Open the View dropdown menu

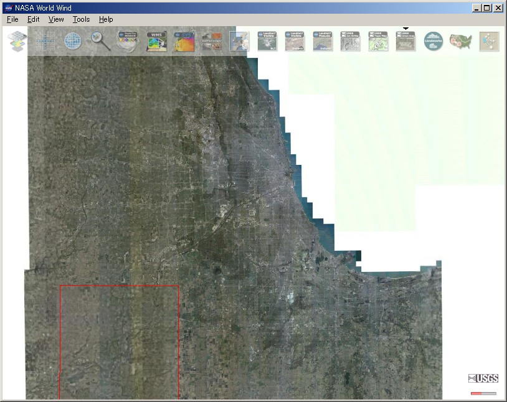[56, 19]
